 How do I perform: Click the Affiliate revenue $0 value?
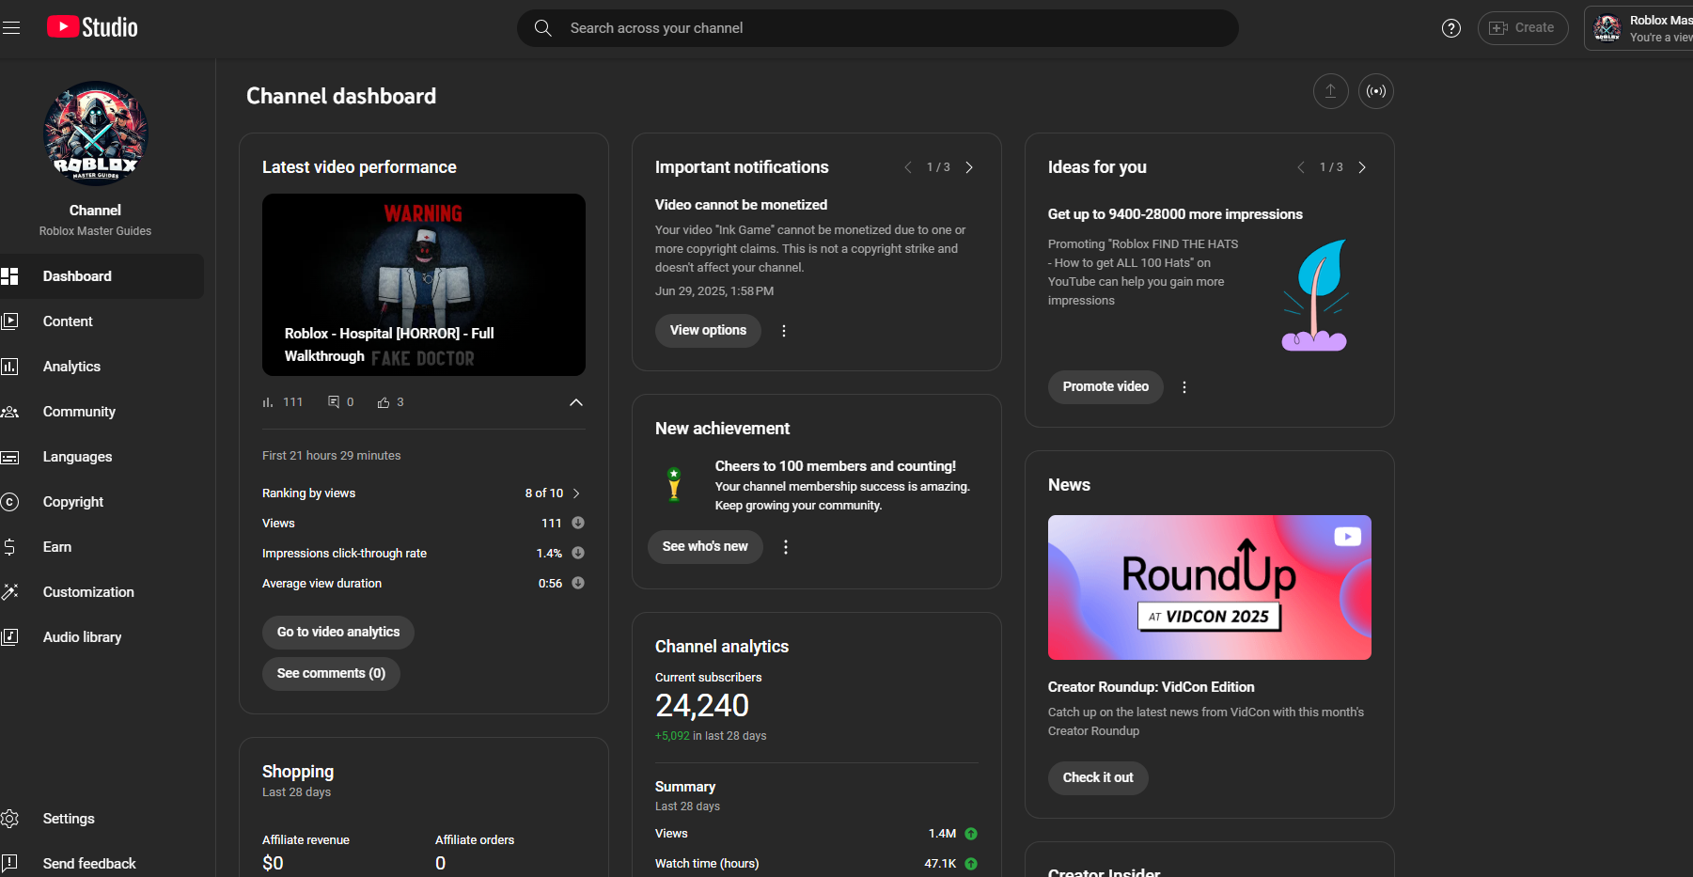(x=273, y=863)
